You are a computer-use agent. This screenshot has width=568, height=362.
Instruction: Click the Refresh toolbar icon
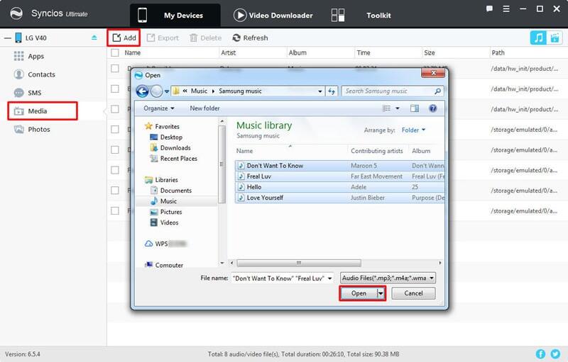click(250, 38)
